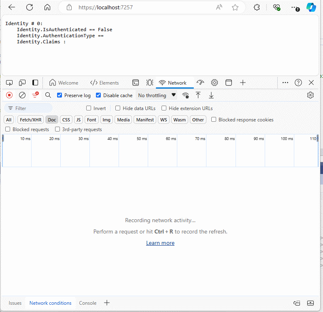Open Customize and control DevTools ellipsis
Screen dimensions: 323x312
[x=285, y=83]
